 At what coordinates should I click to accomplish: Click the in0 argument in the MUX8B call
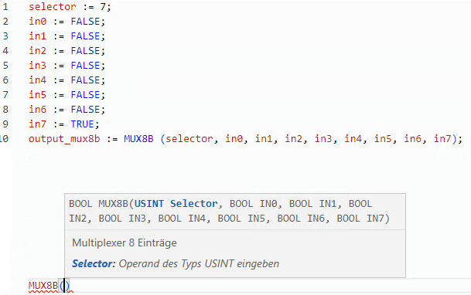pos(234,139)
